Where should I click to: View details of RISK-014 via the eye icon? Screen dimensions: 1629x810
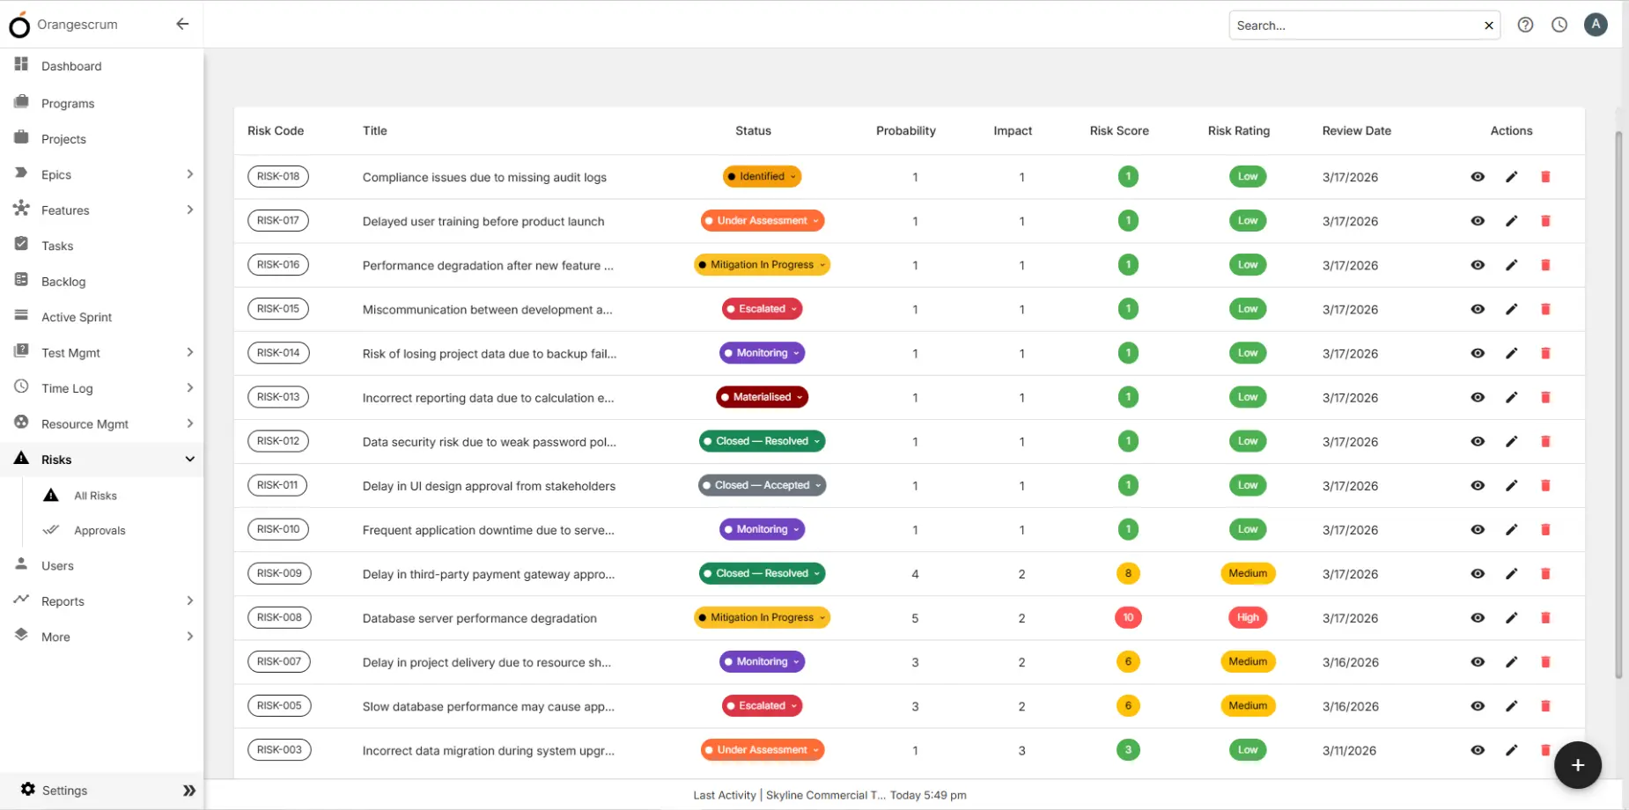(1478, 353)
